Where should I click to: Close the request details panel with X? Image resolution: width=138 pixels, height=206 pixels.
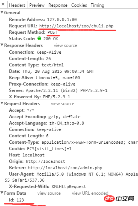[3, 5]
